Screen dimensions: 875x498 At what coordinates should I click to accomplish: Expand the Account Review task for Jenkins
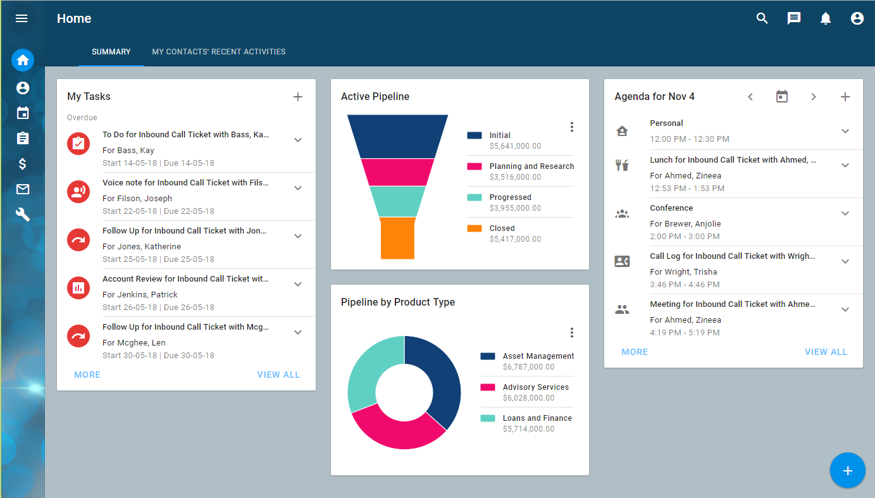point(298,284)
